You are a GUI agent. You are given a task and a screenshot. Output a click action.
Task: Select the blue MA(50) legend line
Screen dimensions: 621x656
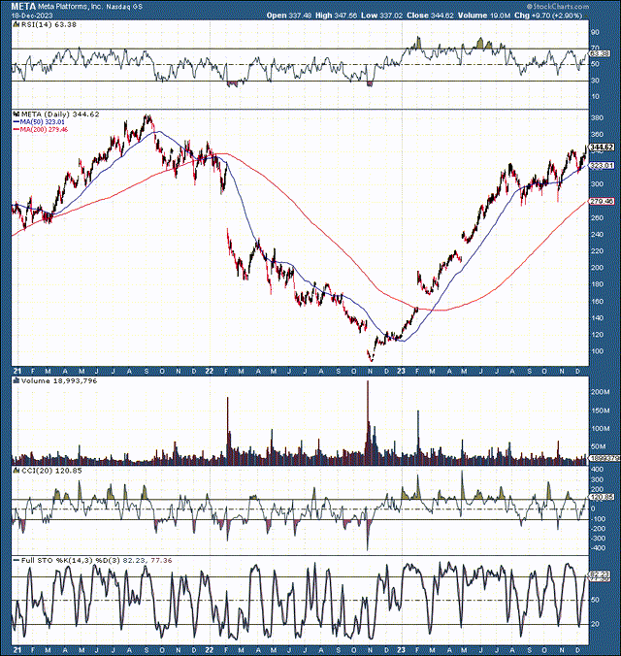16,121
